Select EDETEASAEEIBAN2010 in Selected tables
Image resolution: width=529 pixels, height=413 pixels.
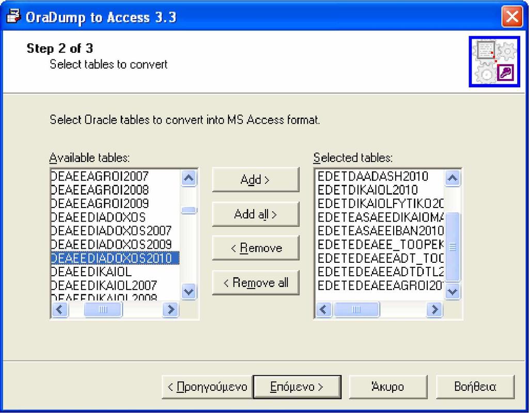pos(380,231)
